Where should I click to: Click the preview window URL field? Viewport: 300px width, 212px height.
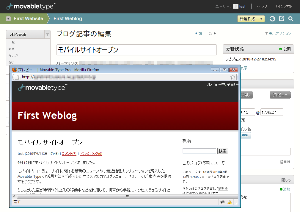[124, 77]
